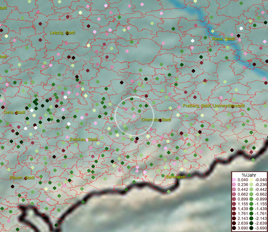The height and width of the screenshot is (232, 268).
Task: Click the -1.155 value in the legend
Action: pos(261,204)
